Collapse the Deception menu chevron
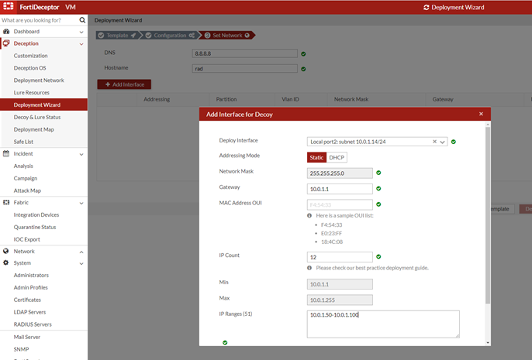Image resolution: width=532 pixels, height=360 pixels. click(81, 44)
